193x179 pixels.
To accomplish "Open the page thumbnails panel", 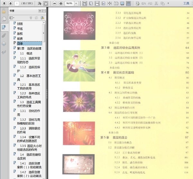I will tap(4, 19).
